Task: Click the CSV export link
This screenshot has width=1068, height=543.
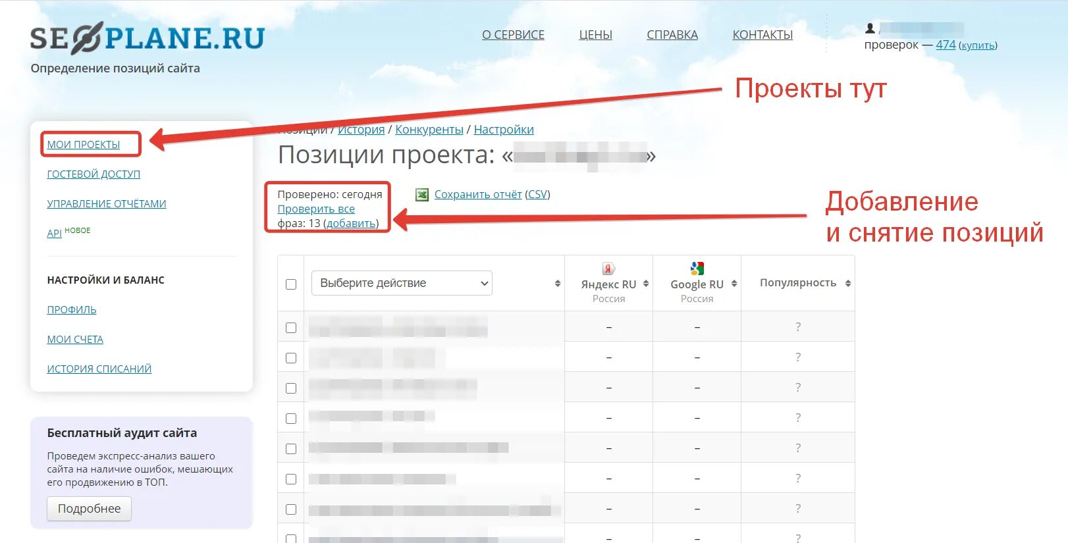Action: tap(537, 194)
